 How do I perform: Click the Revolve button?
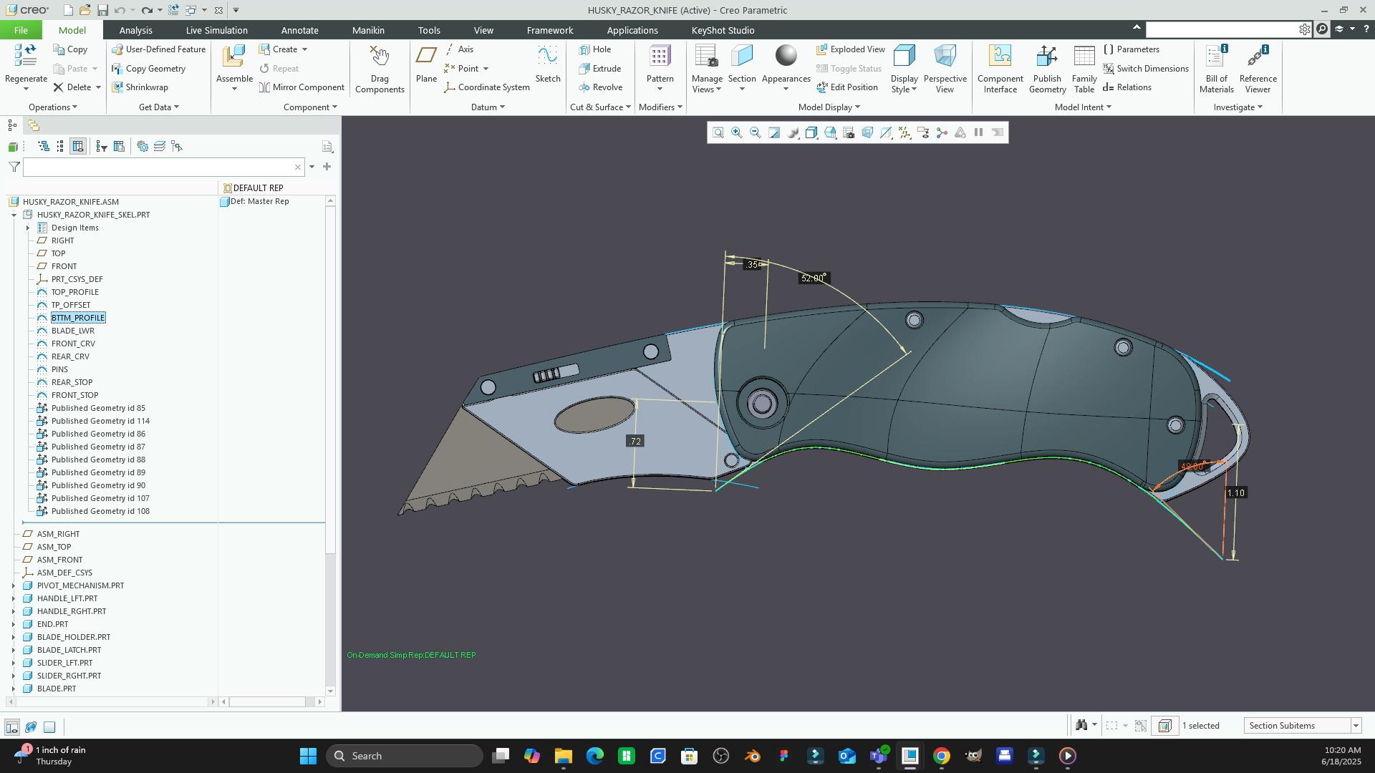click(x=600, y=87)
